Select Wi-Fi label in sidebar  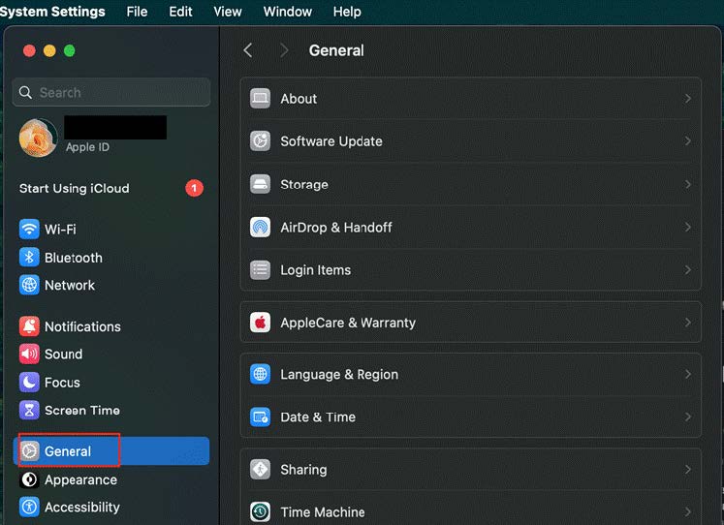pos(60,230)
